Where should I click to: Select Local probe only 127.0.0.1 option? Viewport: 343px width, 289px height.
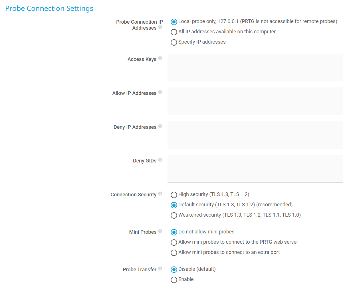(174, 22)
